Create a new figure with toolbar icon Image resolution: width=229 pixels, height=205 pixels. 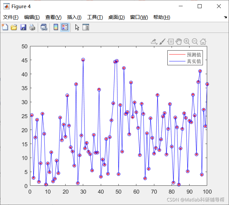click(x=5, y=27)
